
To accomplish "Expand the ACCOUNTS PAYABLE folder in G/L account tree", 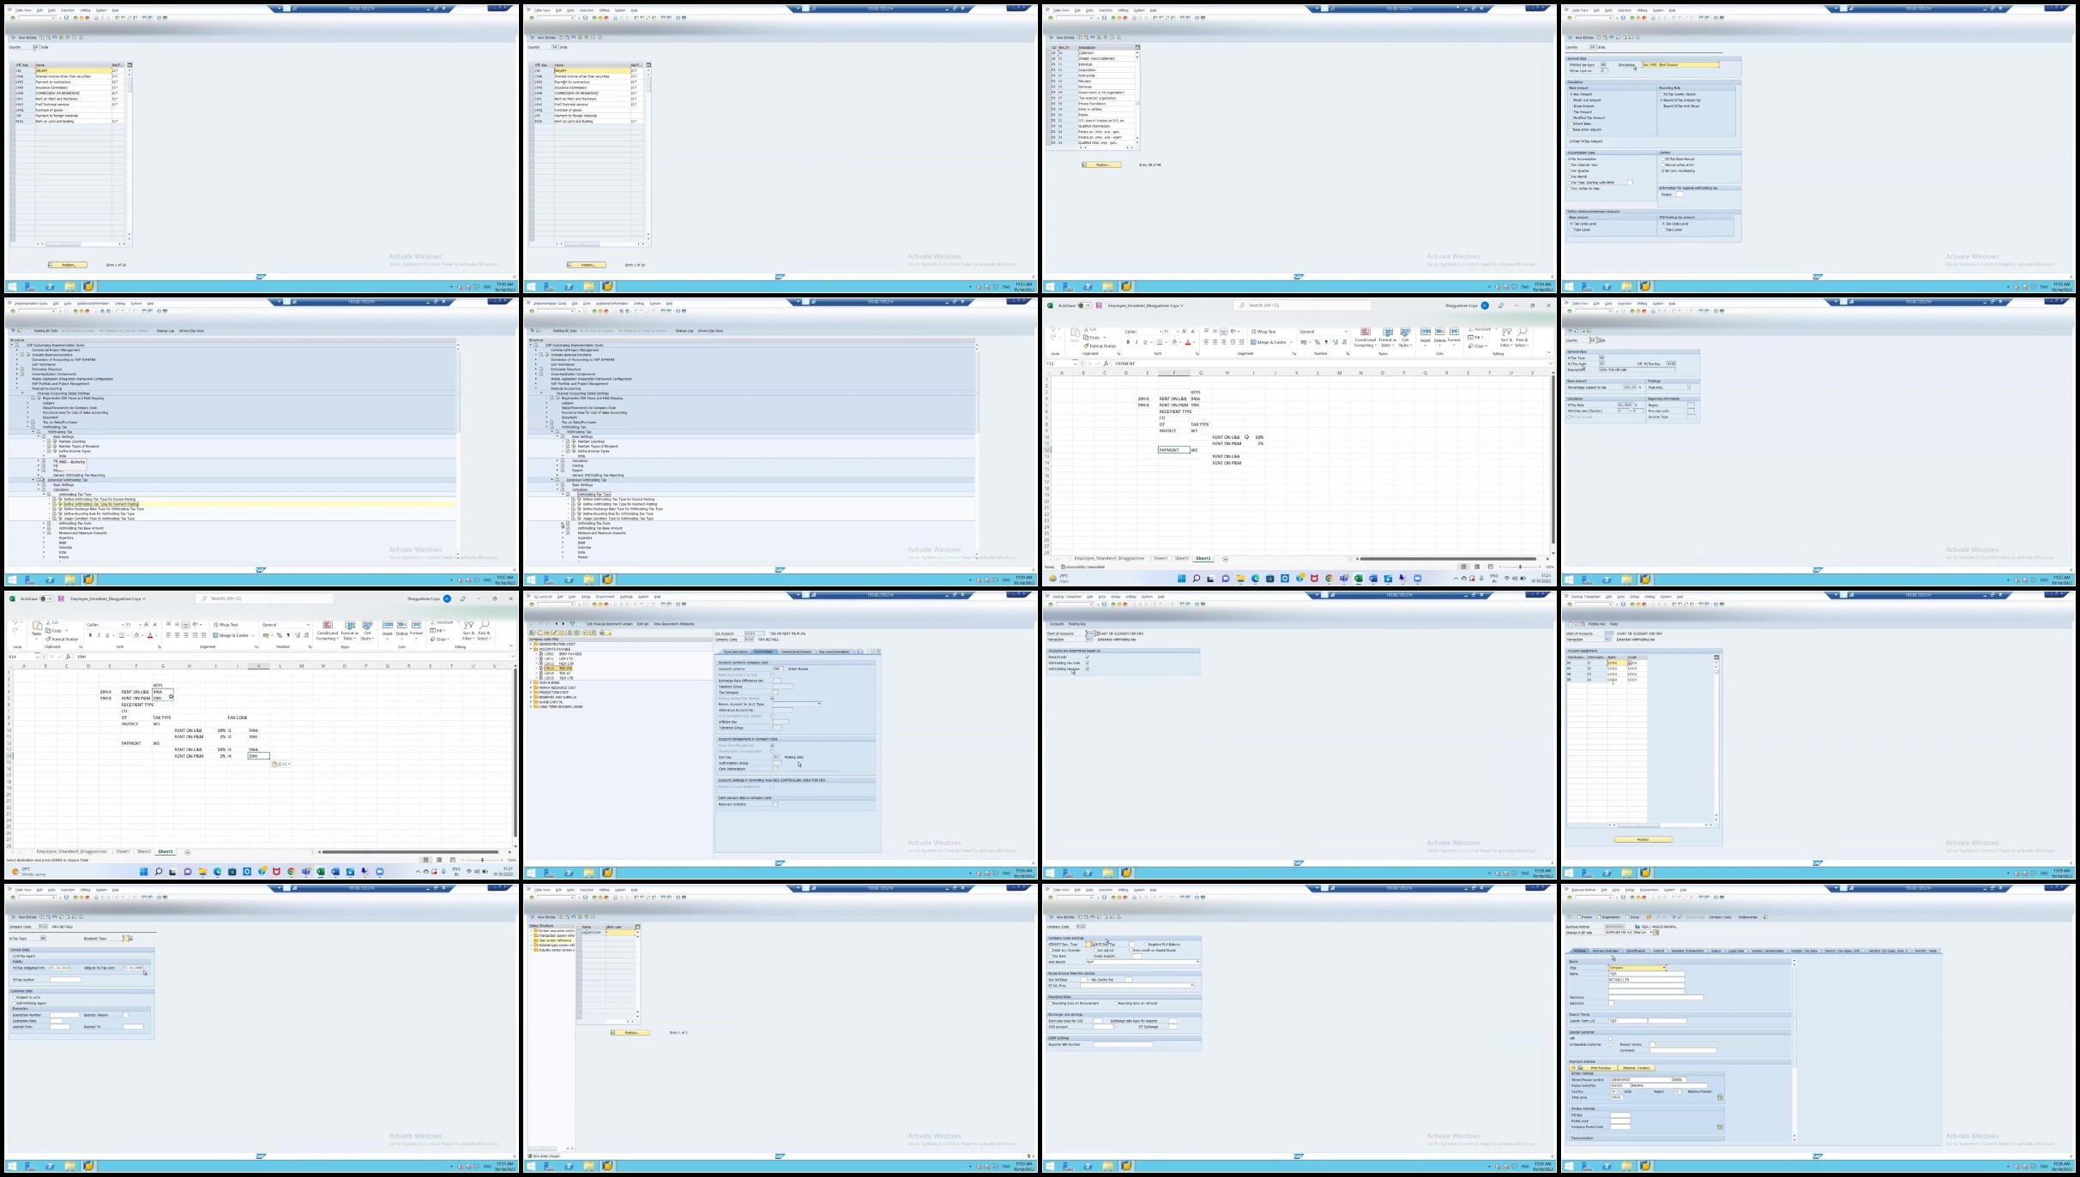I will click(x=531, y=649).
